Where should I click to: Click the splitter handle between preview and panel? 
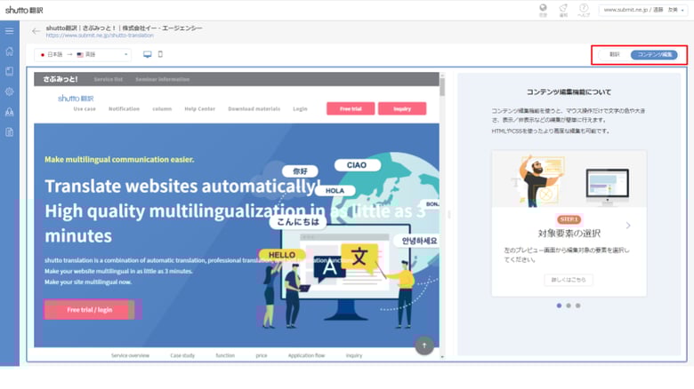point(449,214)
